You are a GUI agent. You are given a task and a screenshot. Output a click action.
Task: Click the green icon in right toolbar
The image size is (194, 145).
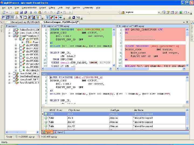pyautogui.click(x=181, y=12)
